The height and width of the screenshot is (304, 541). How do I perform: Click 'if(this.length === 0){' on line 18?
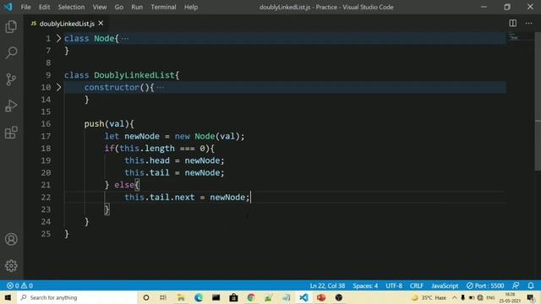(x=159, y=149)
